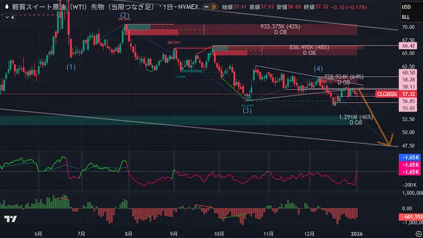This screenshot has width=423, height=238.
Task: Click the 10月 label on the time axis
Action: [220, 232]
